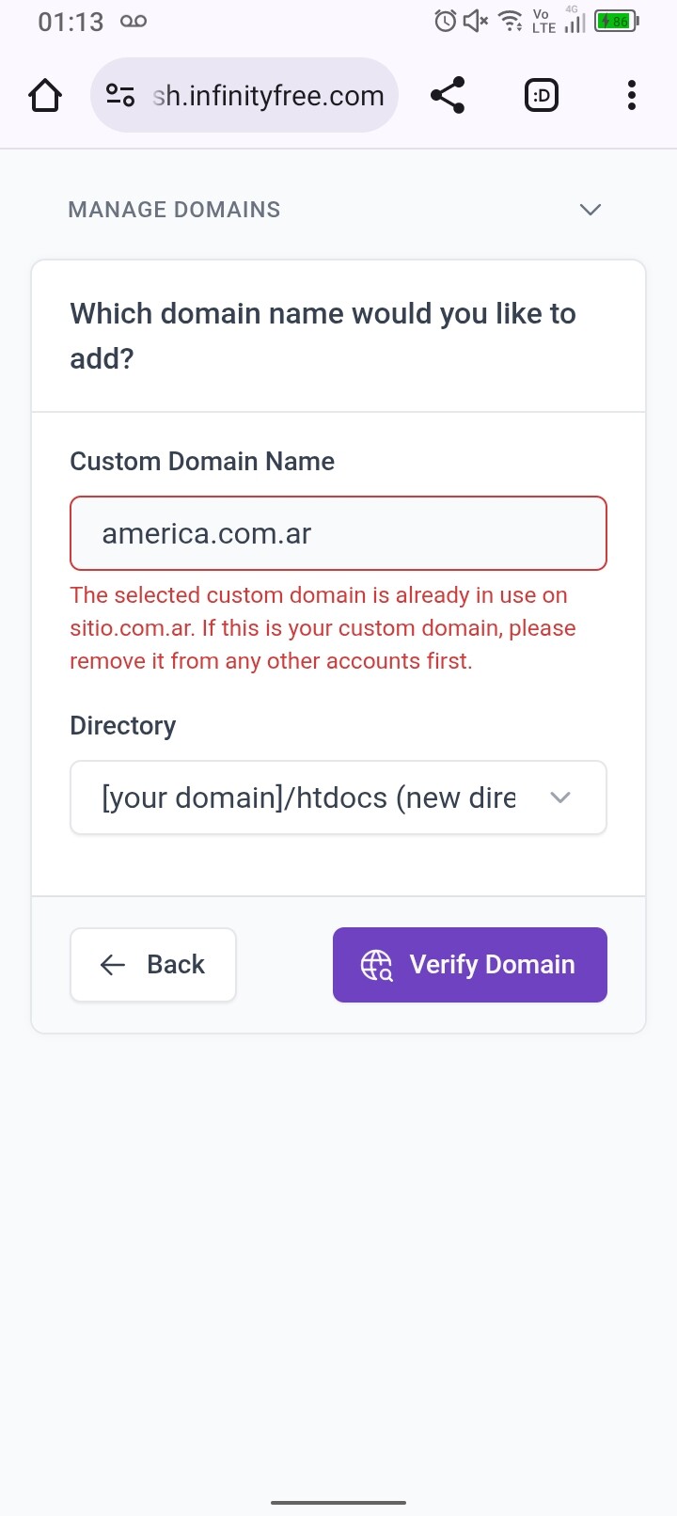Tap the left arrow icon on Back
The image size is (677, 1516).
(113, 965)
